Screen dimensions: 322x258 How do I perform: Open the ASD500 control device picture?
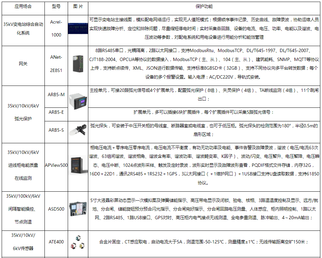point(78,209)
